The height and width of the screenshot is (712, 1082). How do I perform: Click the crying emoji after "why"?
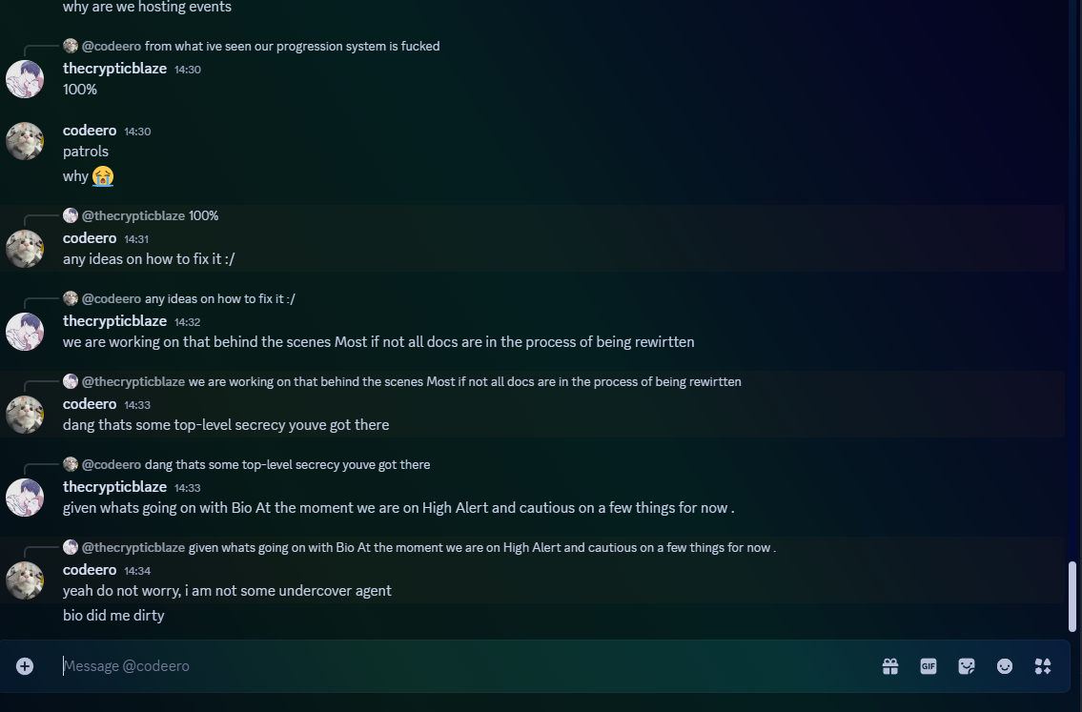(103, 176)
